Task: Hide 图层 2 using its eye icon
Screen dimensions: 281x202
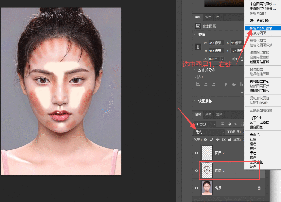Action: click(196, 153)
